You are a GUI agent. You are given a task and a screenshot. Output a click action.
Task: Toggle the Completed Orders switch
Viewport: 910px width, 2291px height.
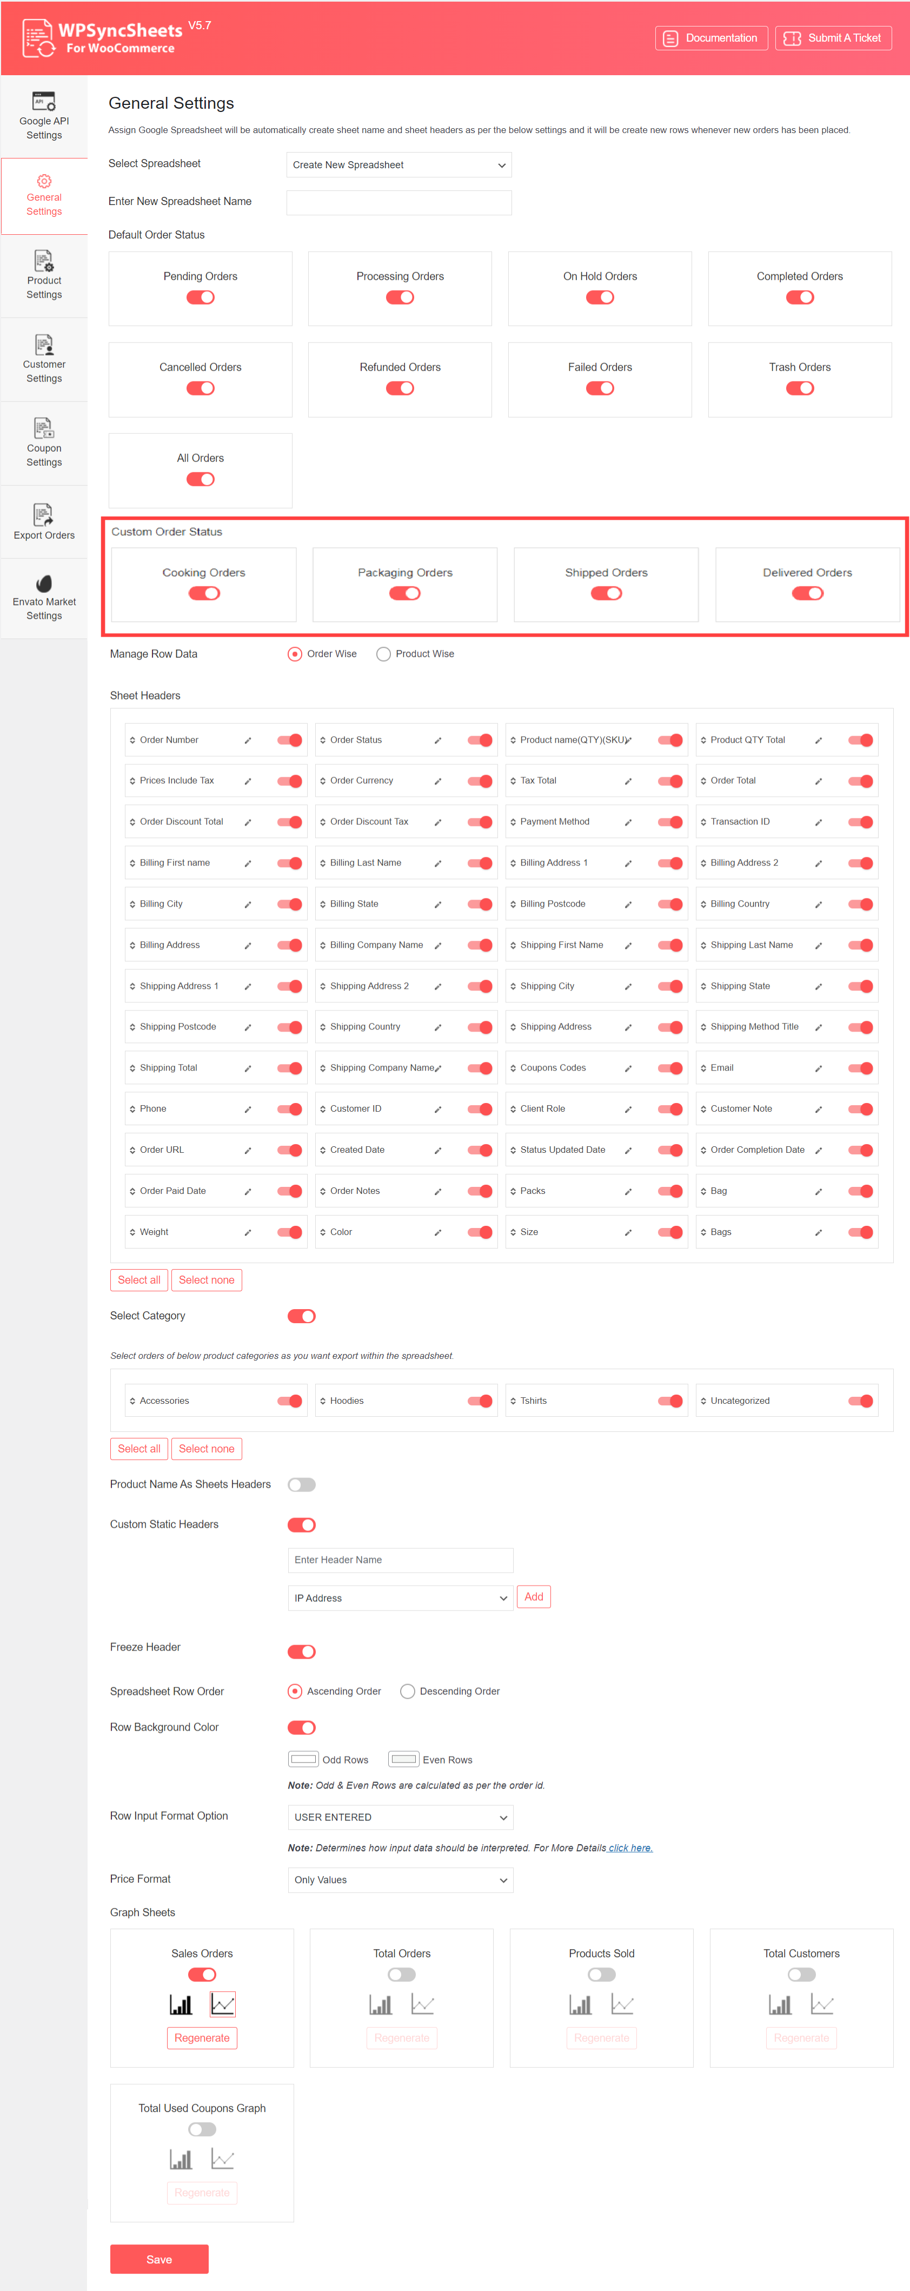click(800, 297)
